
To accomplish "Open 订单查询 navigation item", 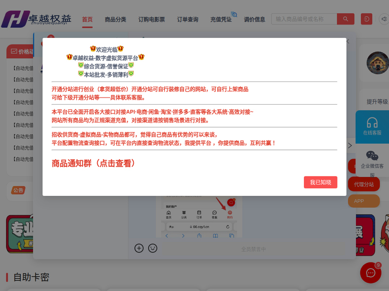I will [188, 19].
